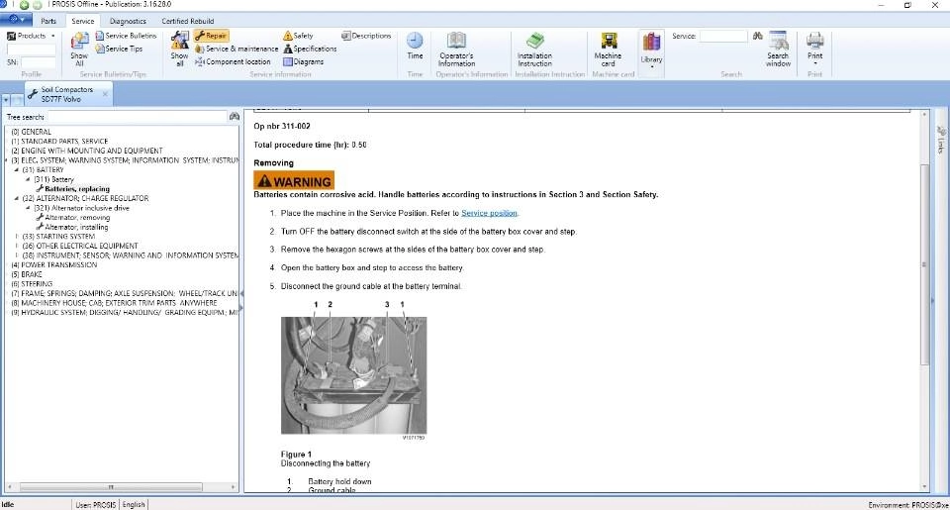Screen dimensions: 950x510
Task: Open Service Bulletins
Action: [126, 36]
